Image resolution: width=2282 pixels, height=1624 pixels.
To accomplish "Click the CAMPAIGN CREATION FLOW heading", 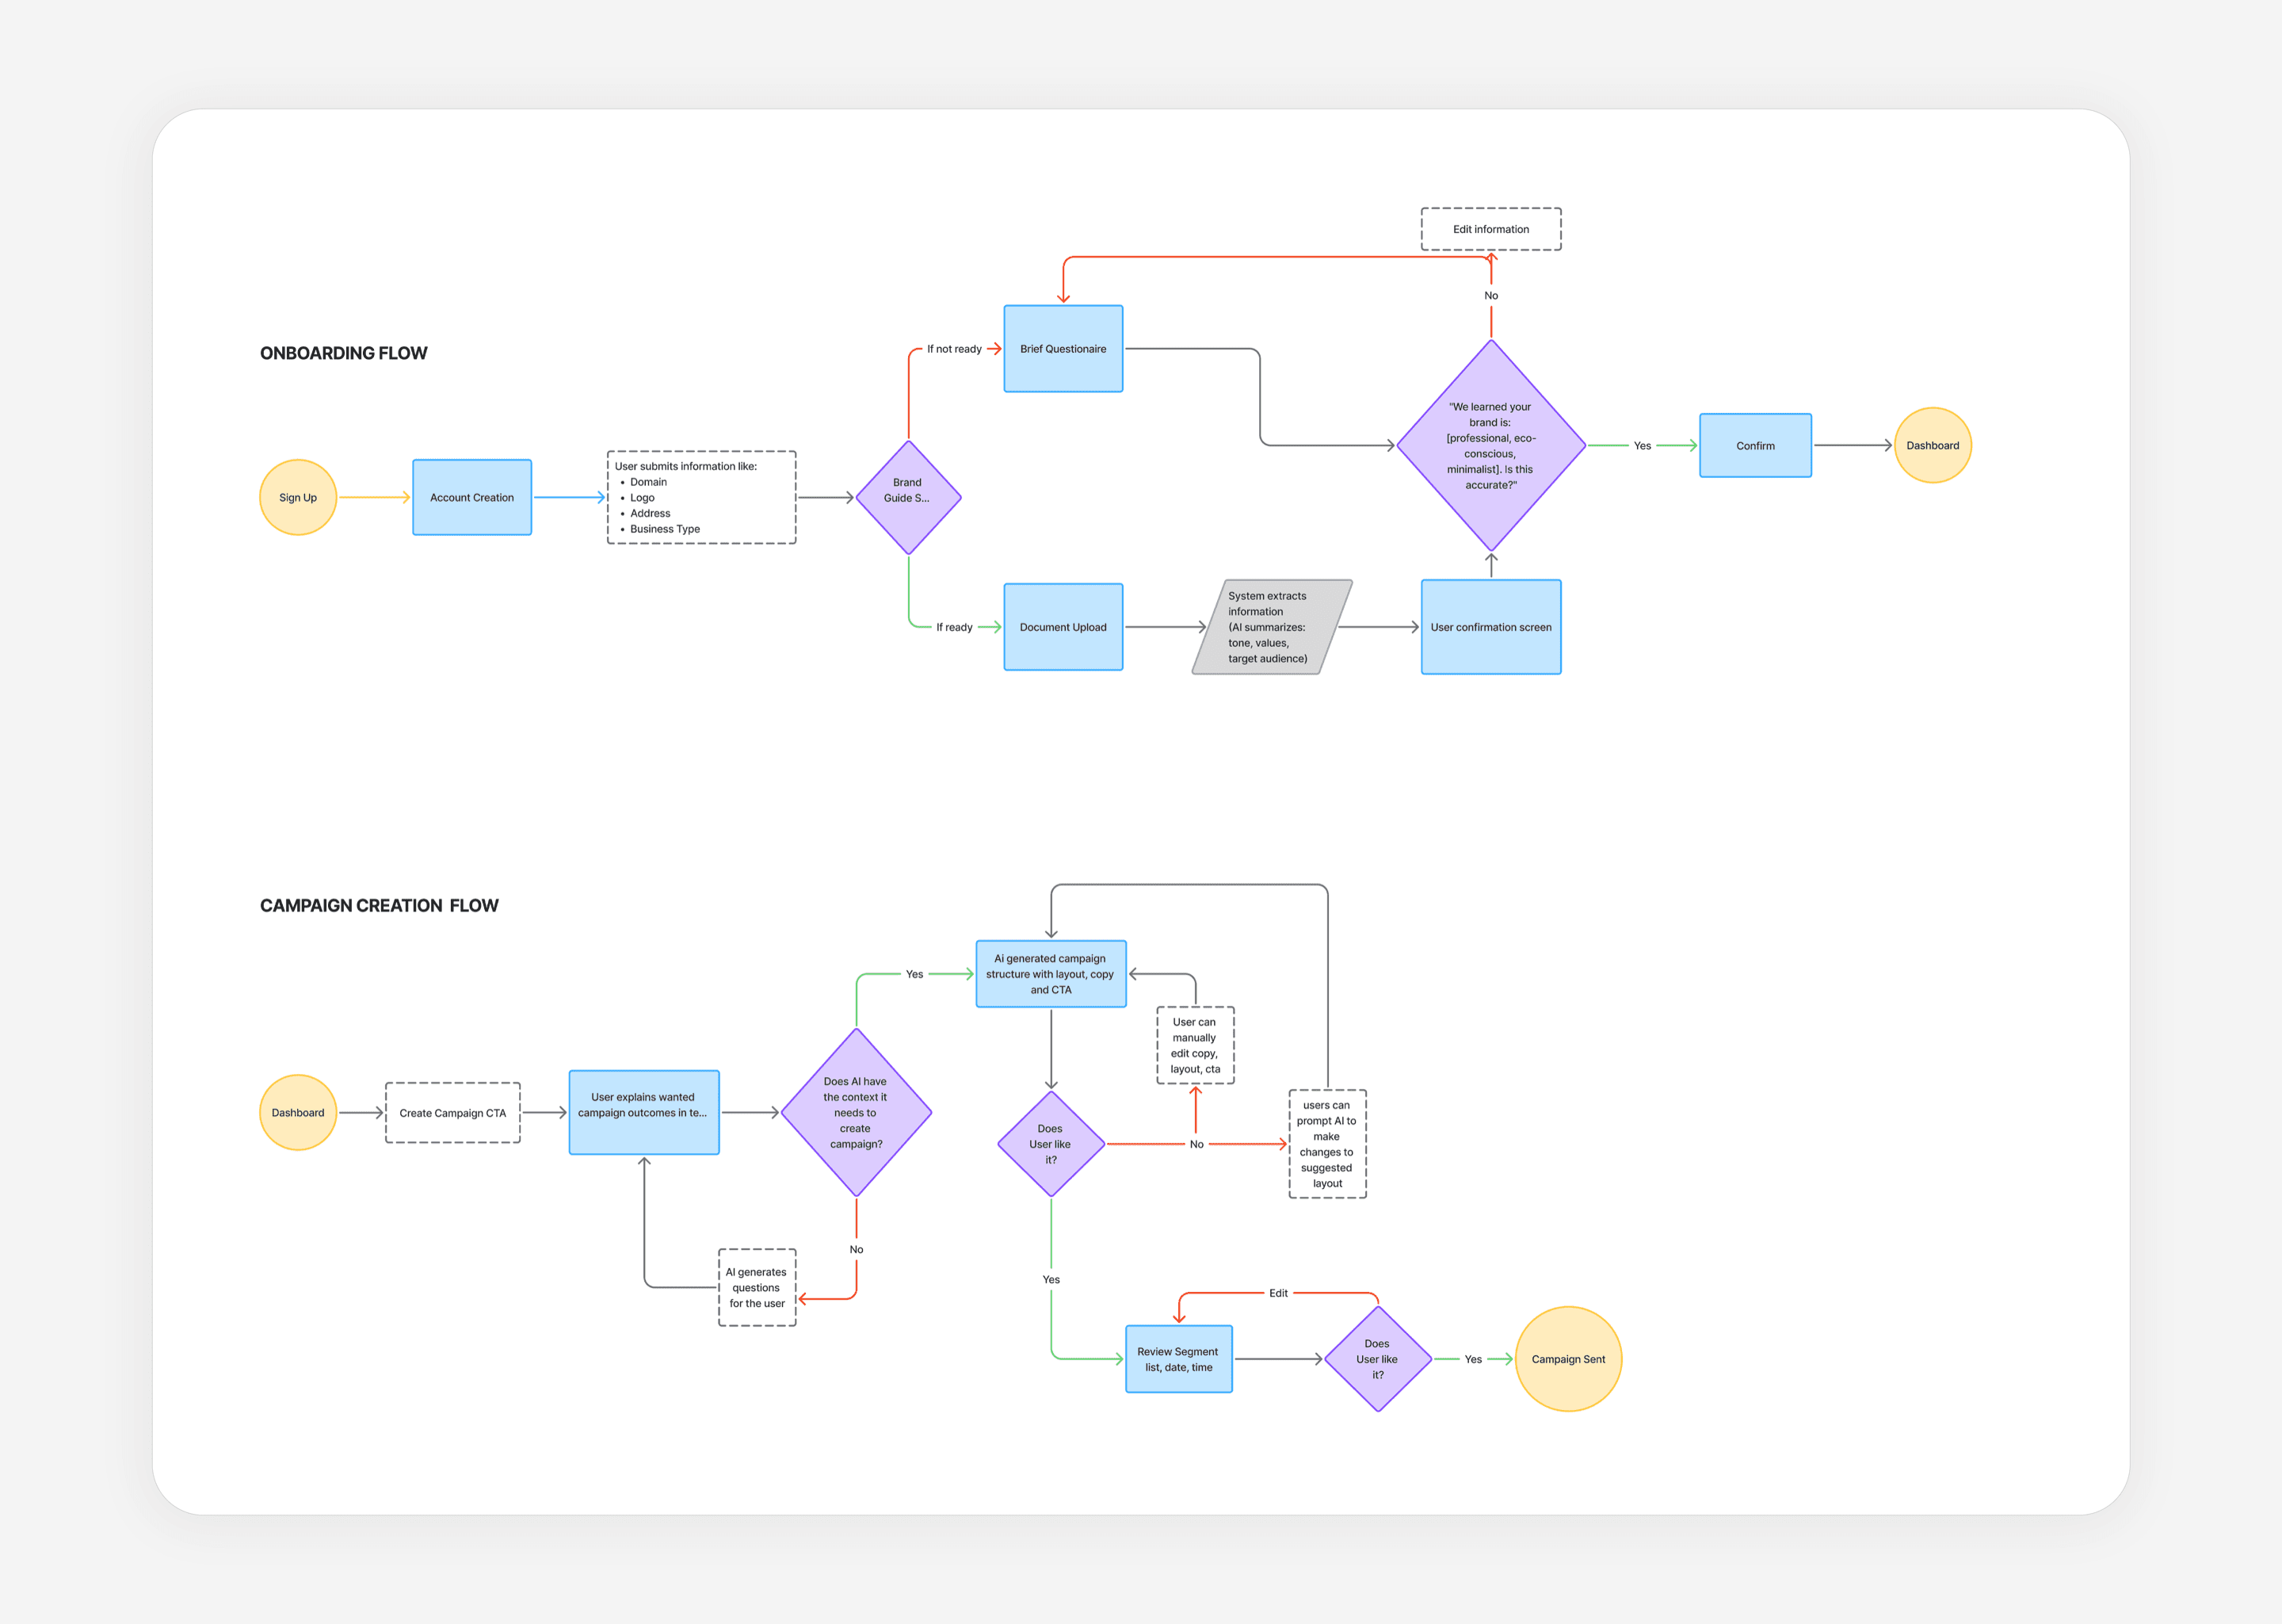I will (x=380, y=905).
